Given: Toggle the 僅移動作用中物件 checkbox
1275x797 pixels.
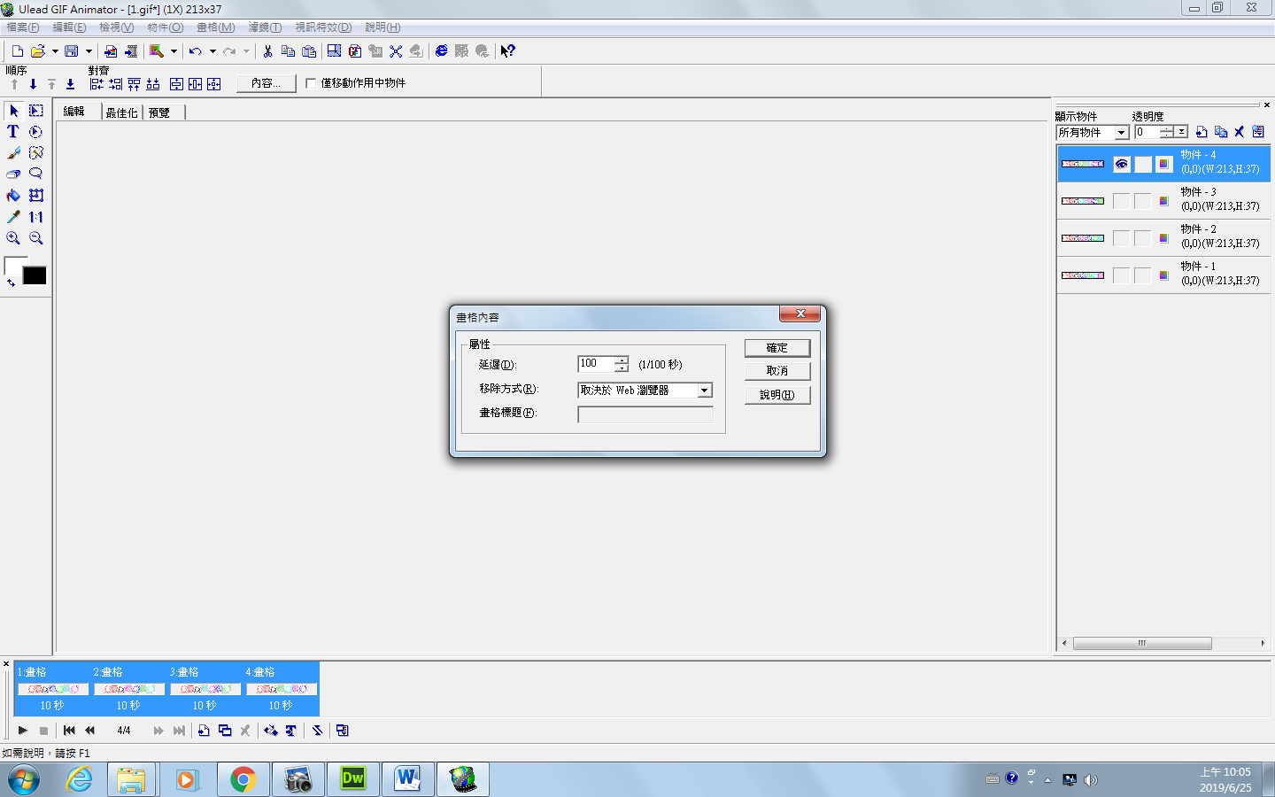Looking at the screenshot, I should (x=311, y=83).
